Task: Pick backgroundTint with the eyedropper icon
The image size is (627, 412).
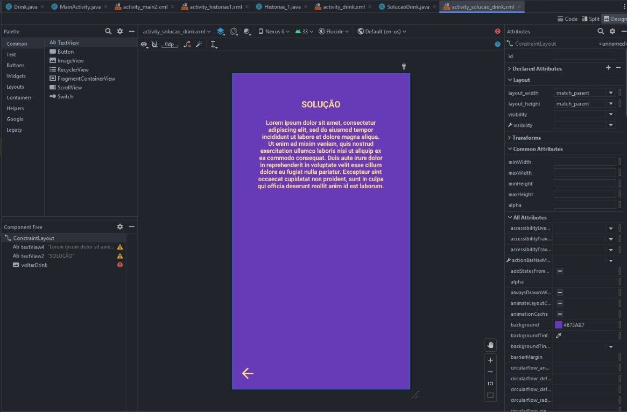Action: click(559, 336)
